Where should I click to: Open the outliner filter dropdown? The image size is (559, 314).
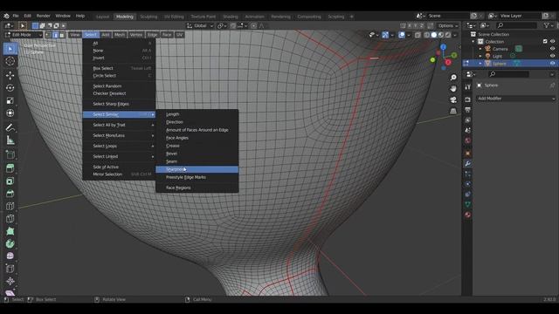(x=549, y=25)
